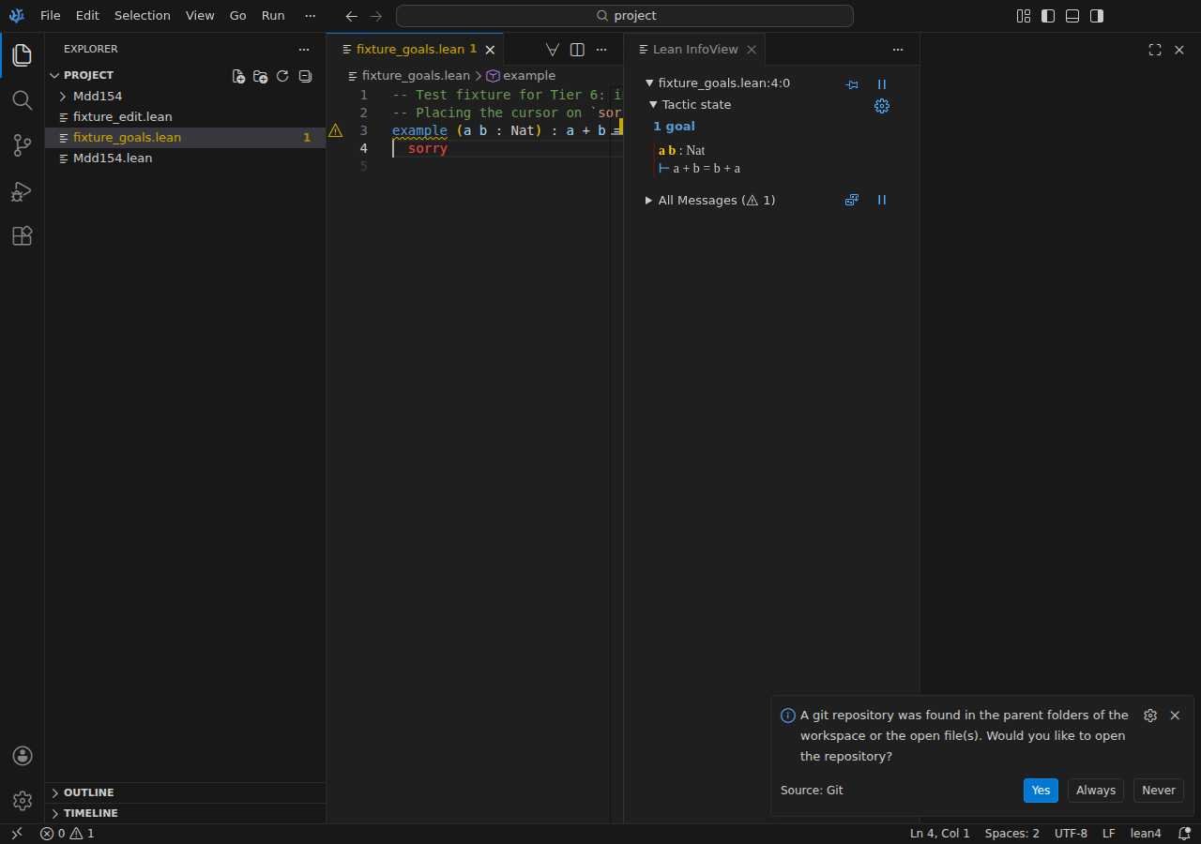Open the Run and Debug view
This screenshot has width=1201, height=844.
tap(22, 191)
